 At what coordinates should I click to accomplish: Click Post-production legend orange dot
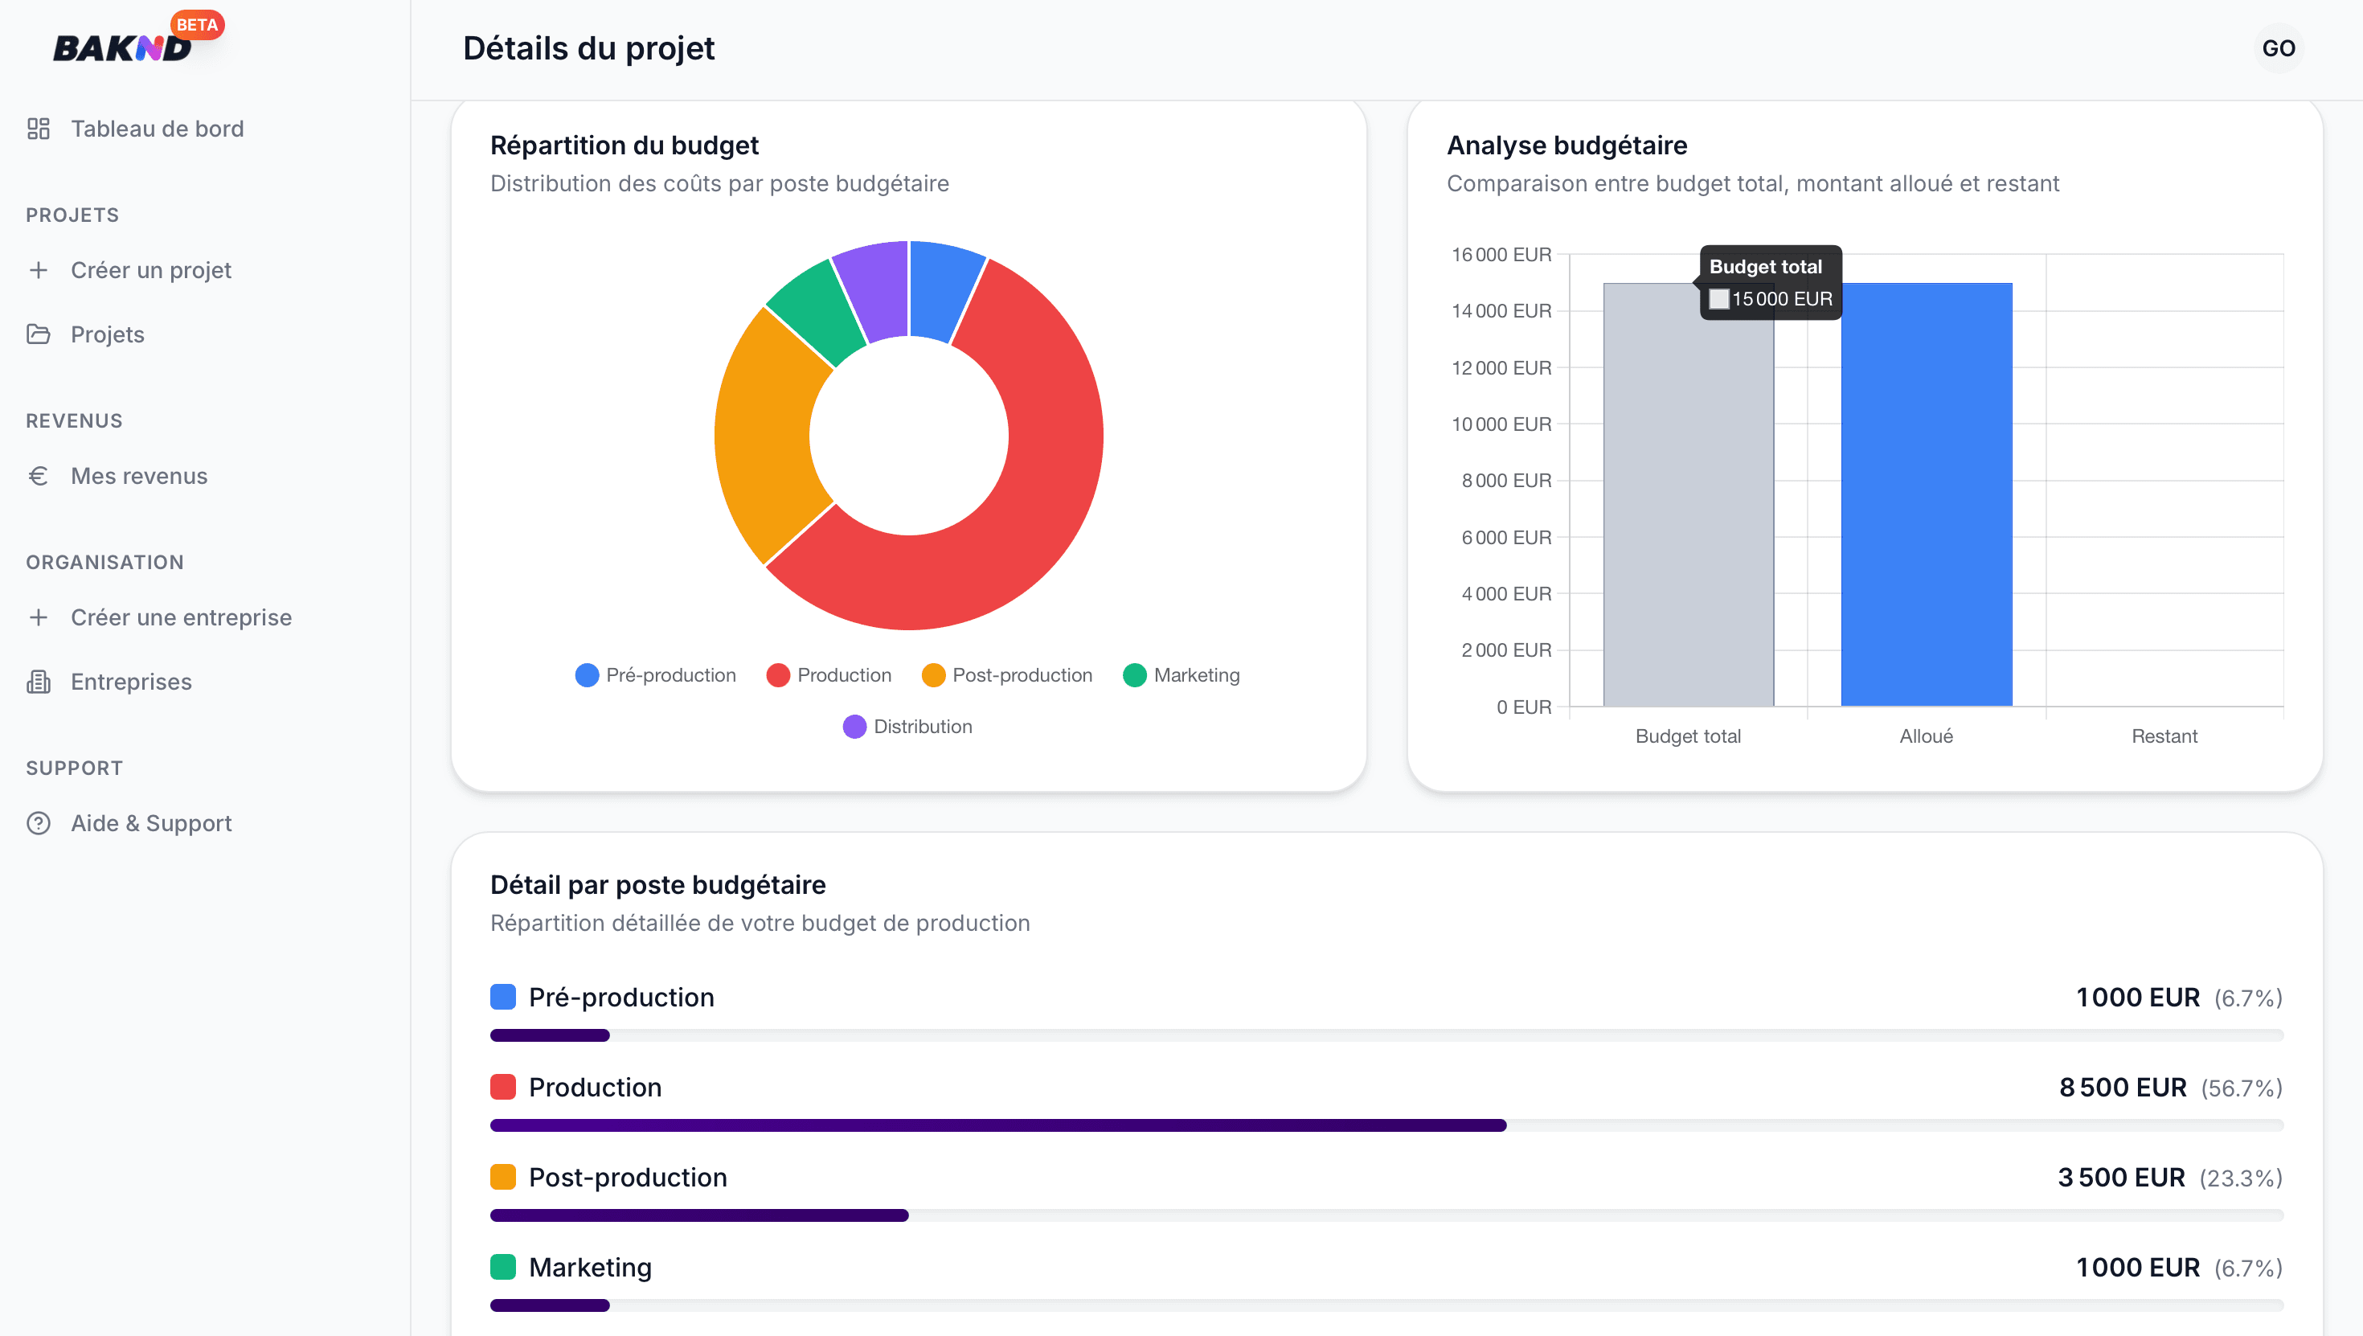click(933, 674)
